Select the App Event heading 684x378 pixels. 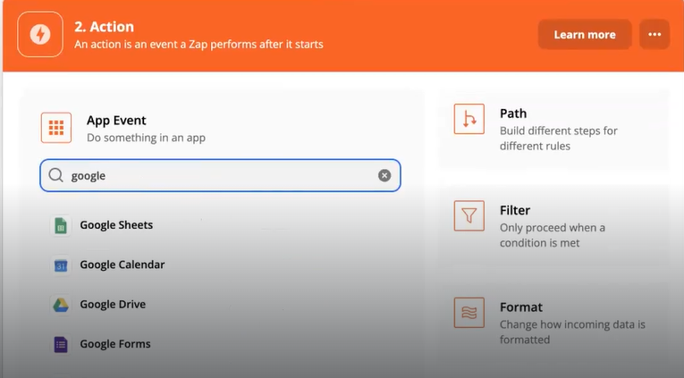(116, 121)
